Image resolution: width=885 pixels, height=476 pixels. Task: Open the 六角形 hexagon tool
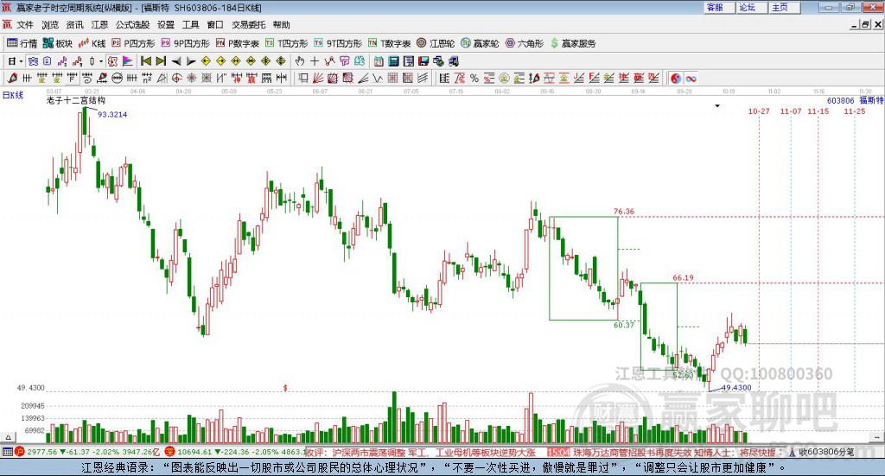[x=525, y=43]
